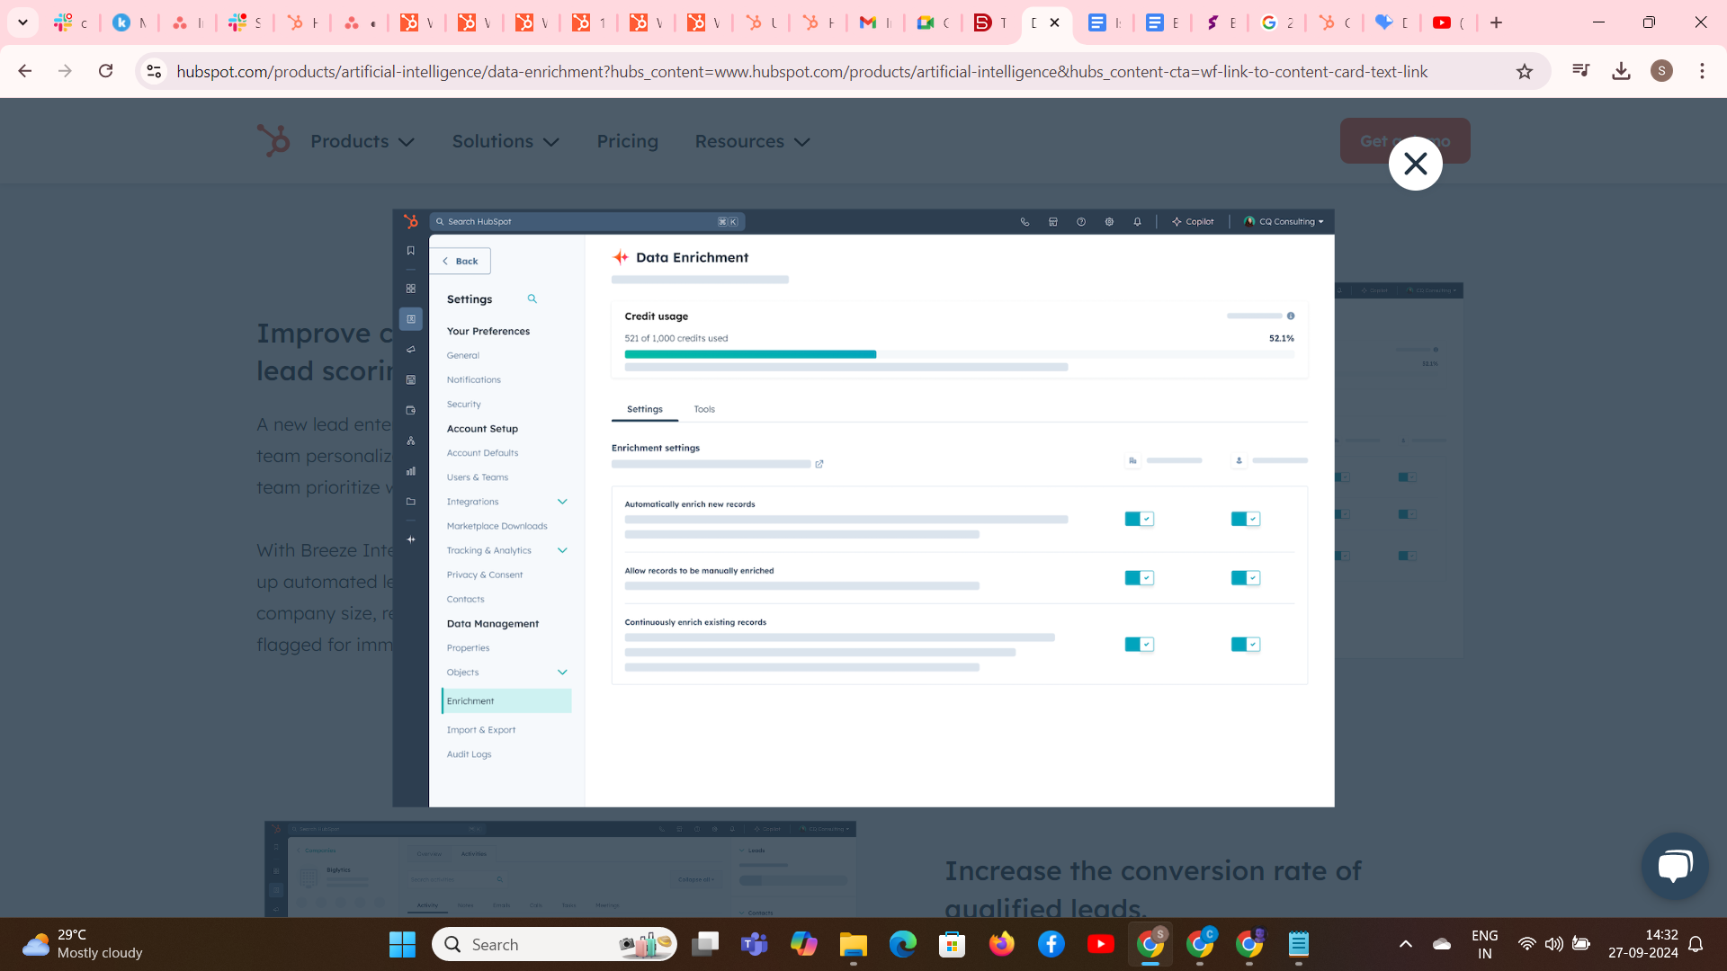Click the Breeze sparkle icon in sidebar
Image resolution: width=1727 pixels, height=971 pixels.
click(x=410, y=539)
